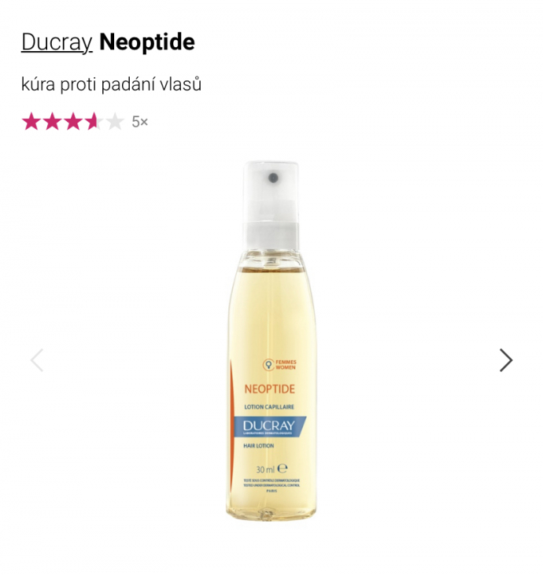Click the empty gray fifth star

click(115, 121)
